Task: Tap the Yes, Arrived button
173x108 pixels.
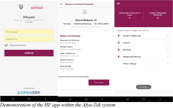Action: pyautogui.click(x=99, y=82)
